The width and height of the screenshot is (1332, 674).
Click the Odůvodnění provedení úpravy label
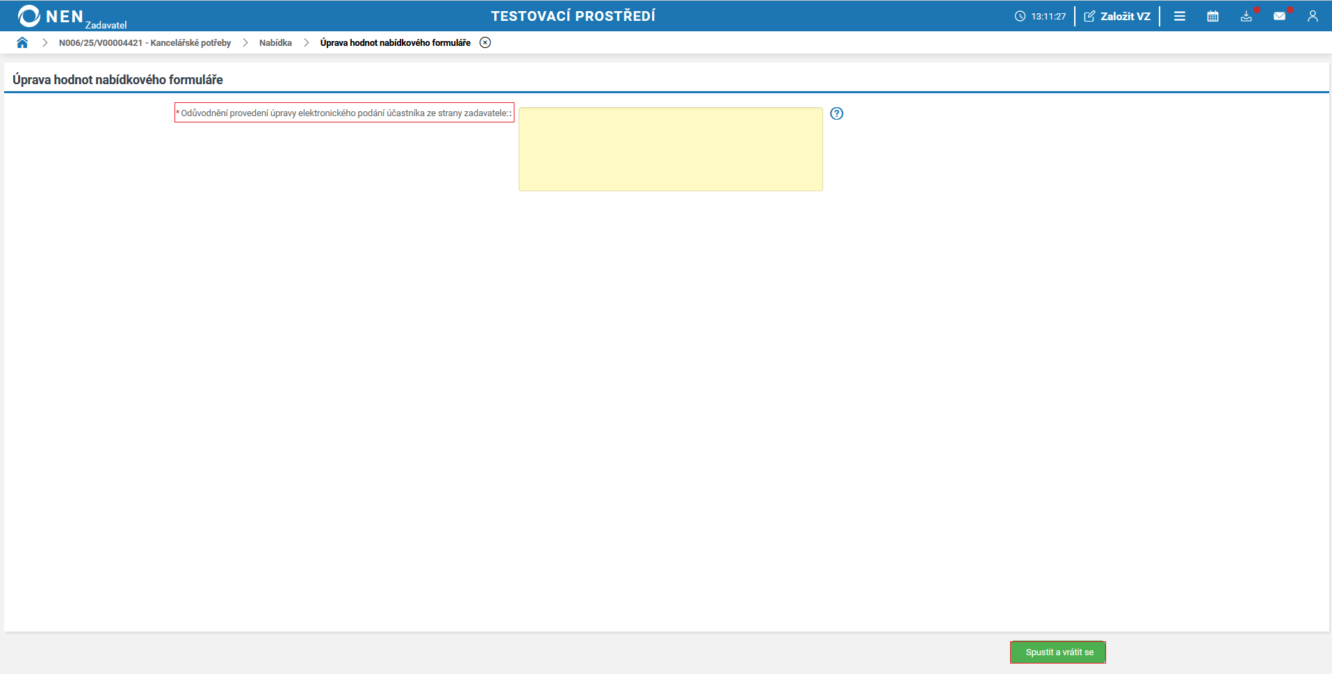344,113
